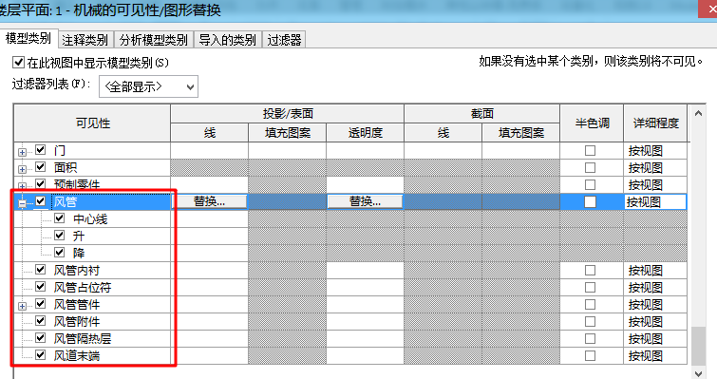Screen dimensions: 717x379
Task: Expand the 预制零件 category
Action: coord(22,186)
